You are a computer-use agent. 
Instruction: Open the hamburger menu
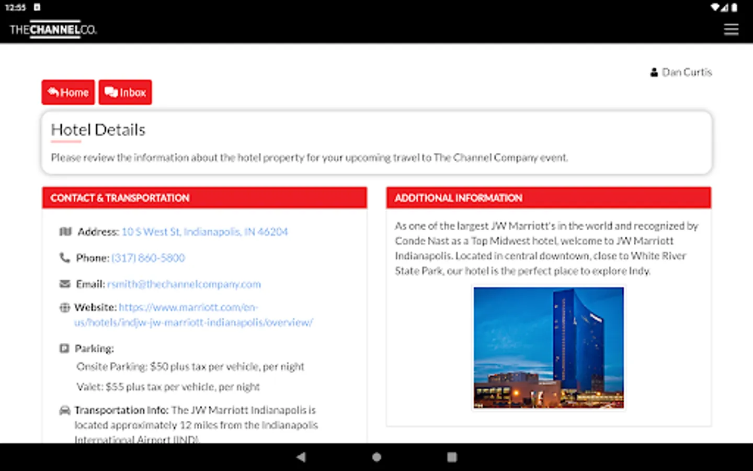coord(731,29)
